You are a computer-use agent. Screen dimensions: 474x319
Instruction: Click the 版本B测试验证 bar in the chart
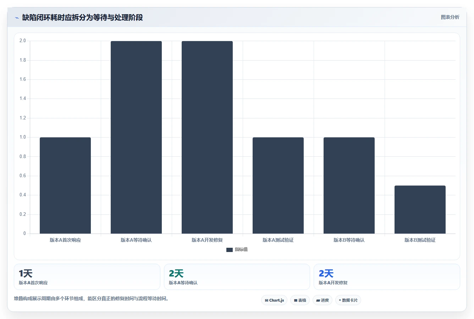(420, 209)
